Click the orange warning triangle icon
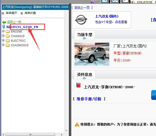 pyautogui.click(x=77, y=124)
